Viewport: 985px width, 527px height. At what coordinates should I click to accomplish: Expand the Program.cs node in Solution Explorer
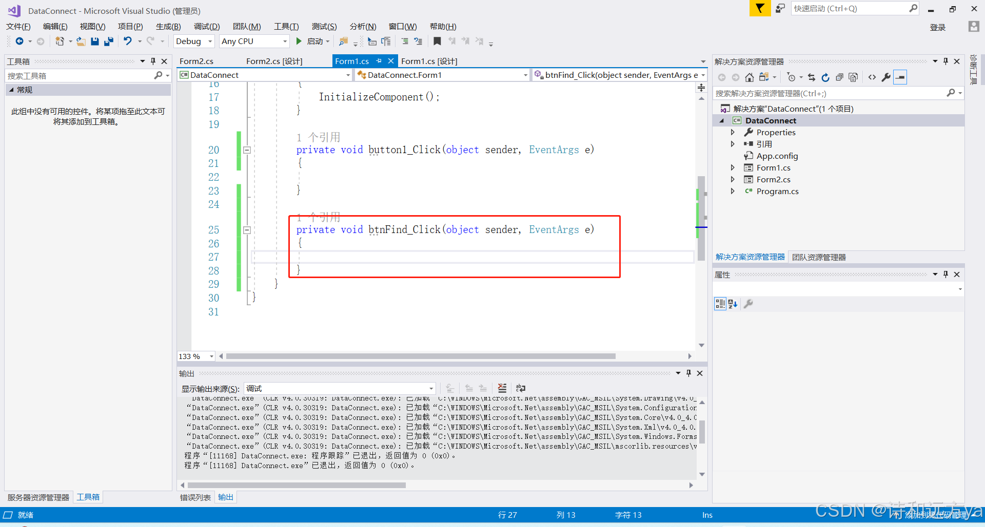pyautogui.click(x=733, y=191)
